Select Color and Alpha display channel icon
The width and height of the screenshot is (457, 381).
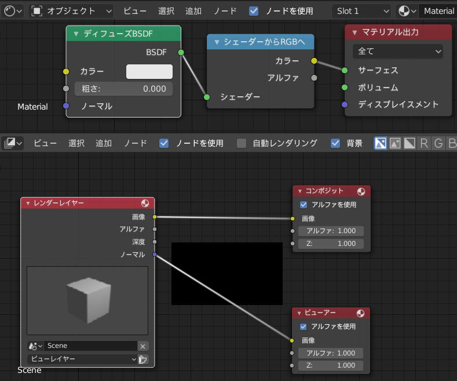tap(381, 143)
